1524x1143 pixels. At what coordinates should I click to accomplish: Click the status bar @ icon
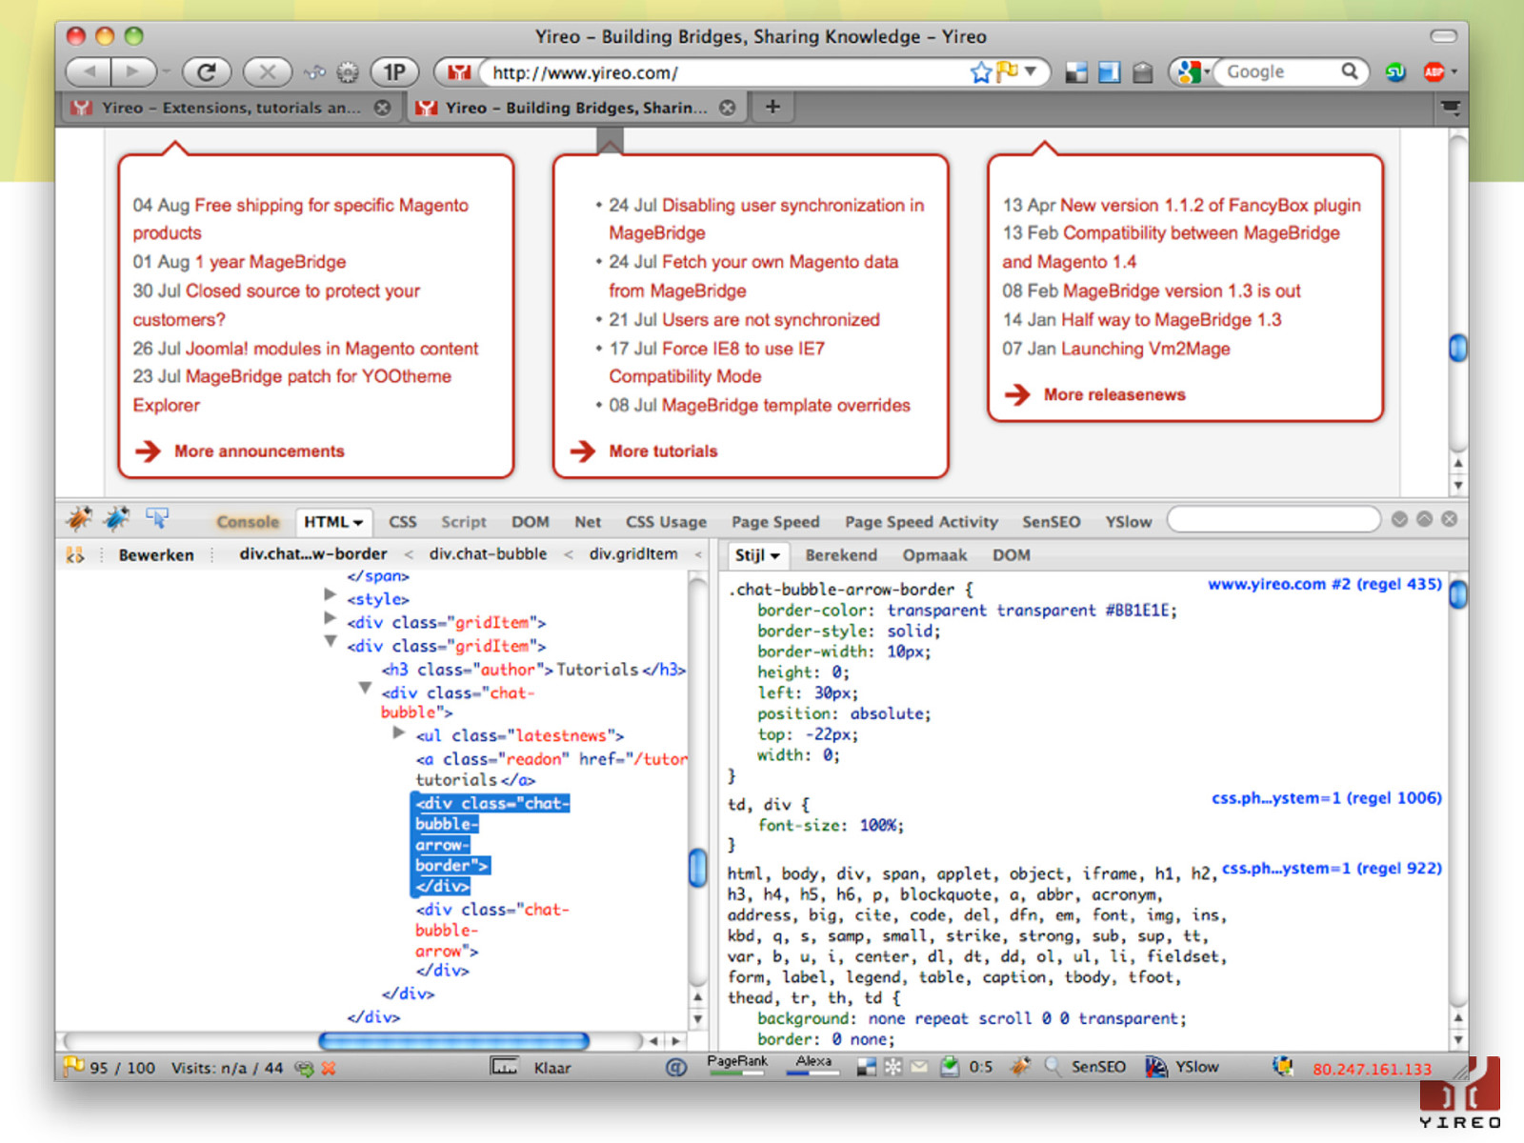pyautogui.click(x=675, y=1068)
